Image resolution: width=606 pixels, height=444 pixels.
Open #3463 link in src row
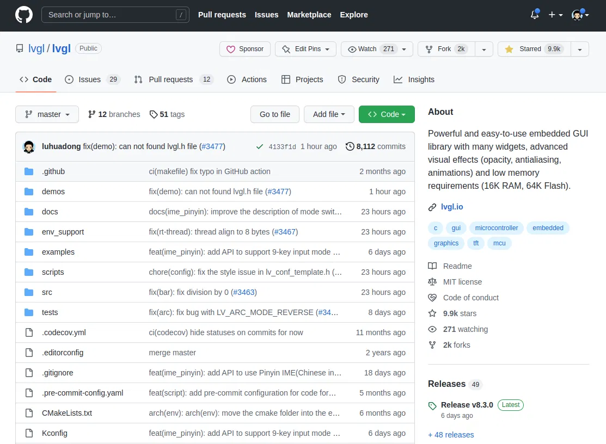point(244,292)
